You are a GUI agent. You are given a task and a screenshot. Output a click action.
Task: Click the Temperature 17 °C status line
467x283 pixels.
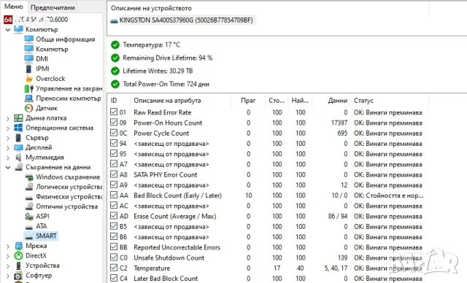[146, 45]
